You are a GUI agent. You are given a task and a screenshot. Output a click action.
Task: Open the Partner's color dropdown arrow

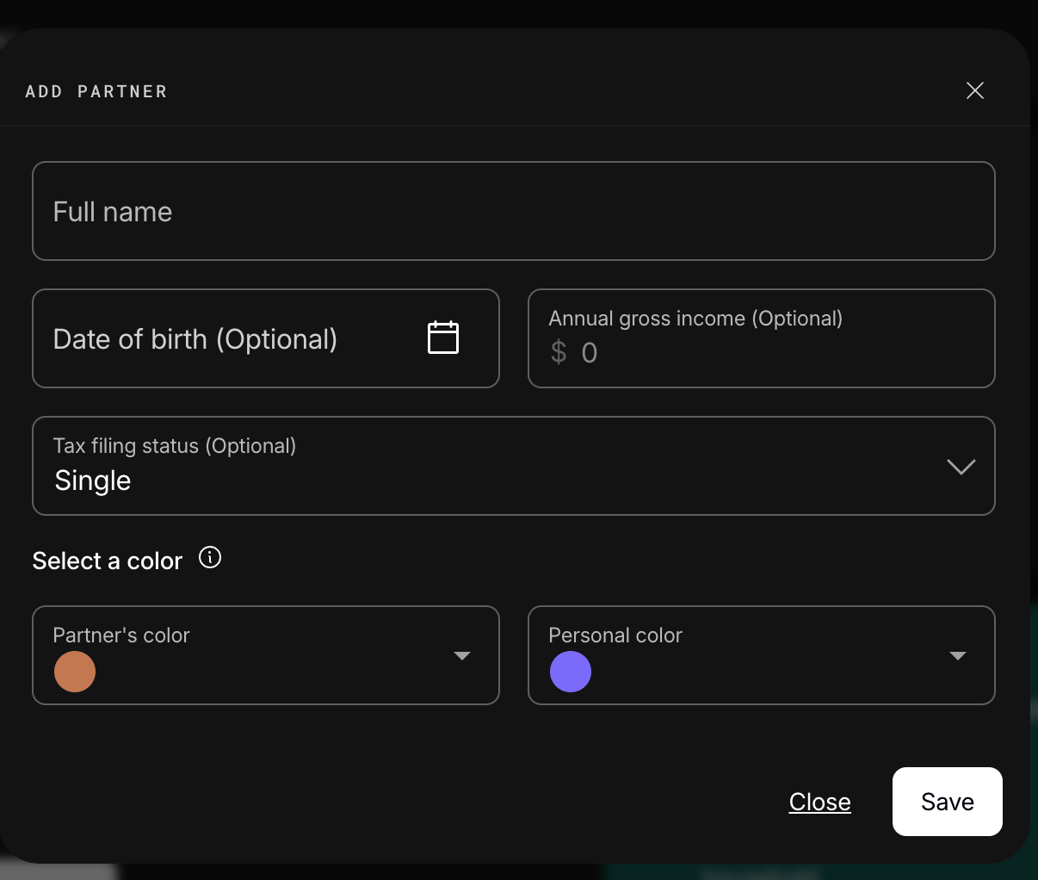(x=462, y=656)
